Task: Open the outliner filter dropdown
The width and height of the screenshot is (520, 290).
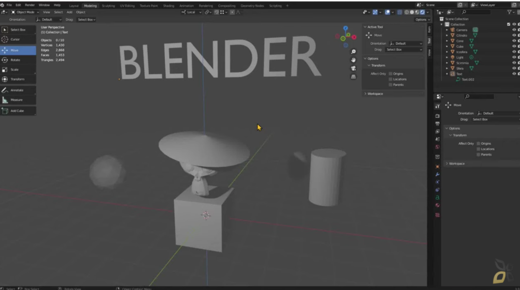Action: [x=511, y=12]
